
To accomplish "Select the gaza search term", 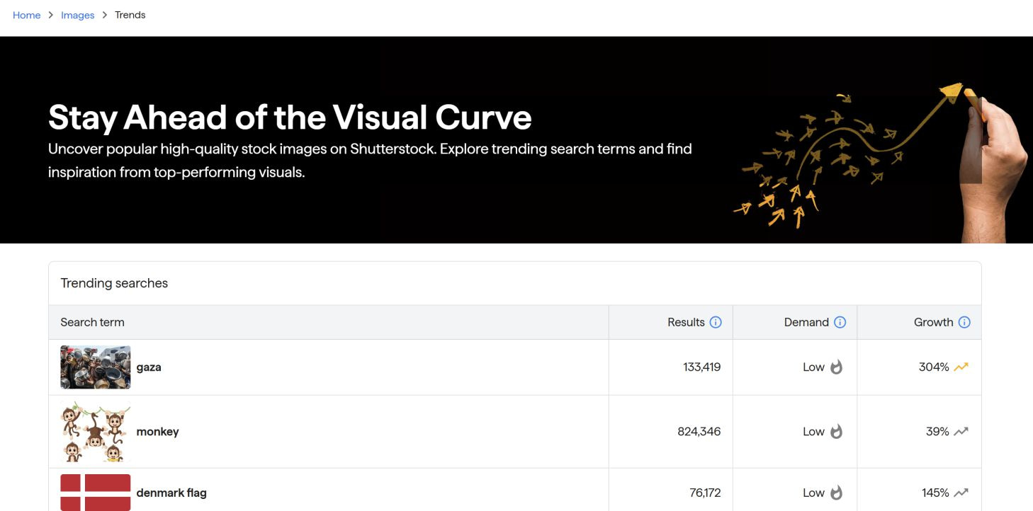I will 149,367.
